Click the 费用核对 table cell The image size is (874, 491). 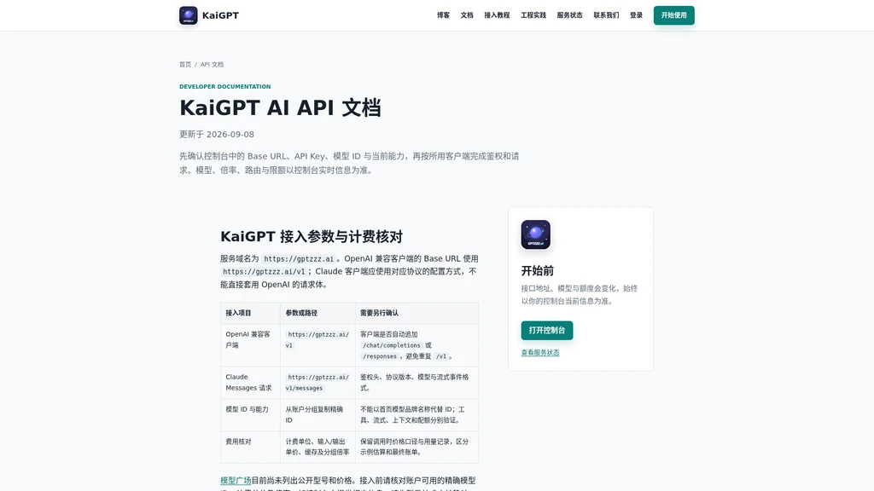[250, 447]
